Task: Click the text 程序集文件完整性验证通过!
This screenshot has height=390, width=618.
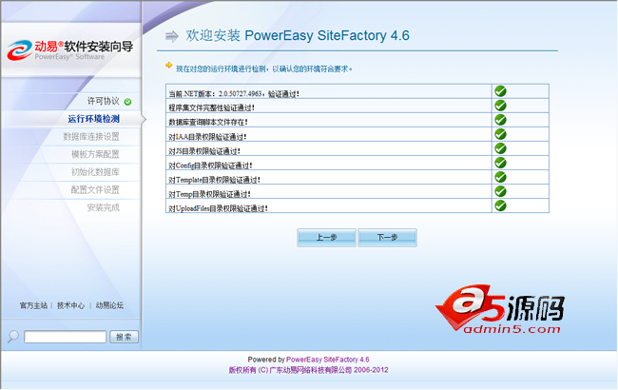Action: [x=212, y=107]
